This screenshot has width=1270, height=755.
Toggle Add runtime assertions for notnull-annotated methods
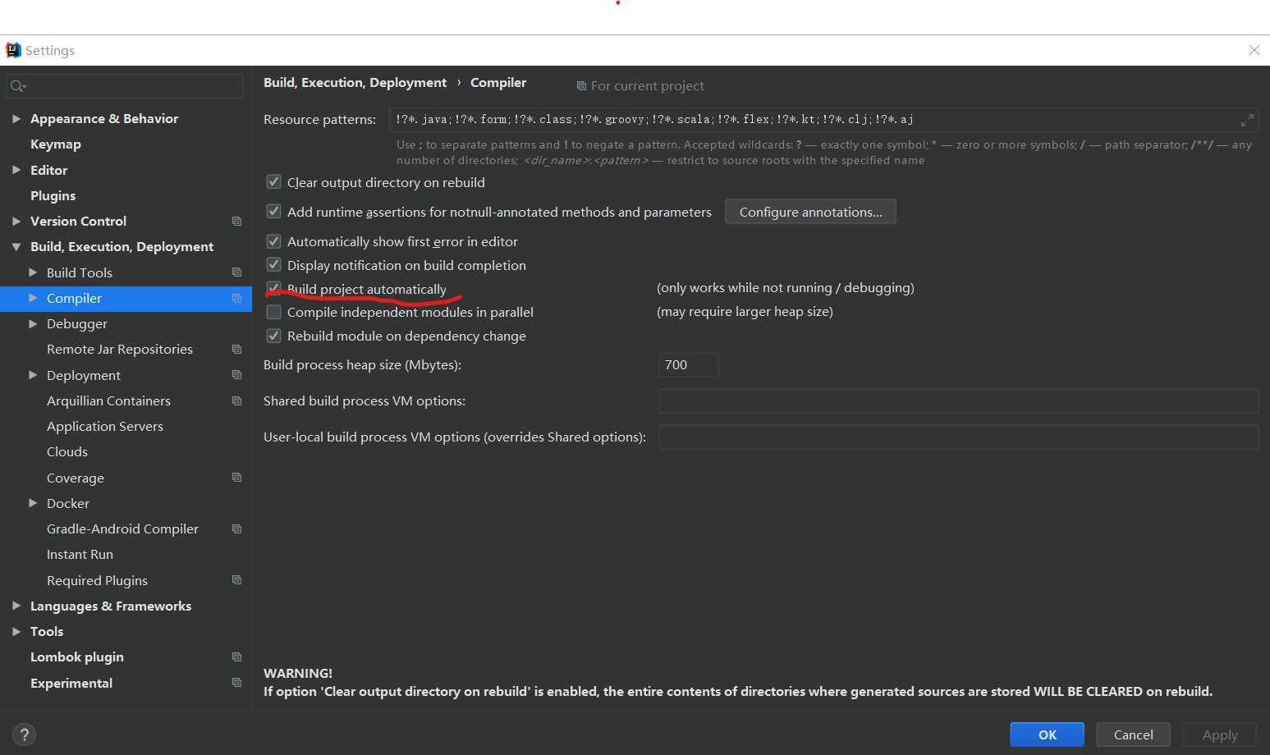click(x=273, y=212)
